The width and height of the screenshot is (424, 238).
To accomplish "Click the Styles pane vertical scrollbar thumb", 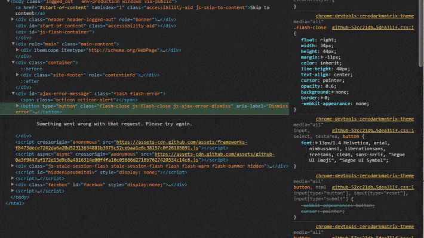I will (420, 33).
